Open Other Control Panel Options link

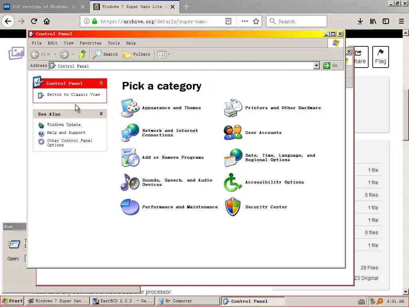[69, 143]
